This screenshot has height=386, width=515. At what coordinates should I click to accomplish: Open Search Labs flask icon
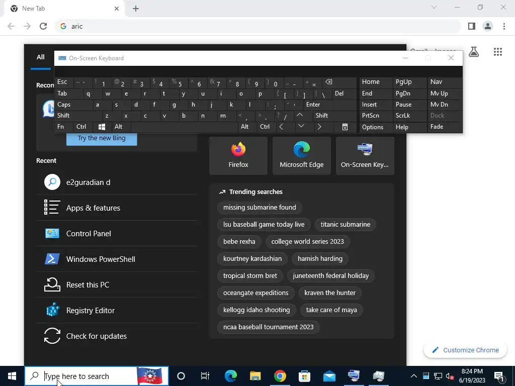coord(474,52)
